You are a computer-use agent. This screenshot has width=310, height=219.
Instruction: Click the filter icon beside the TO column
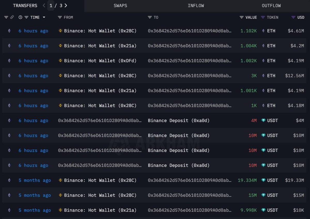[149, 17]
